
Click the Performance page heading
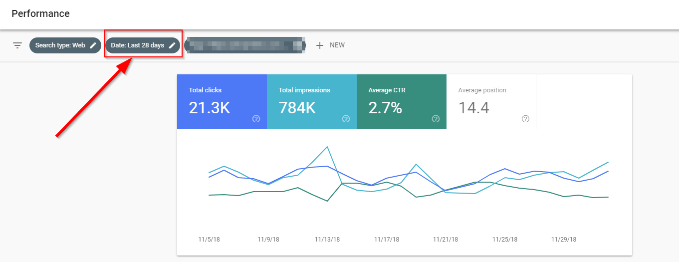40,13
